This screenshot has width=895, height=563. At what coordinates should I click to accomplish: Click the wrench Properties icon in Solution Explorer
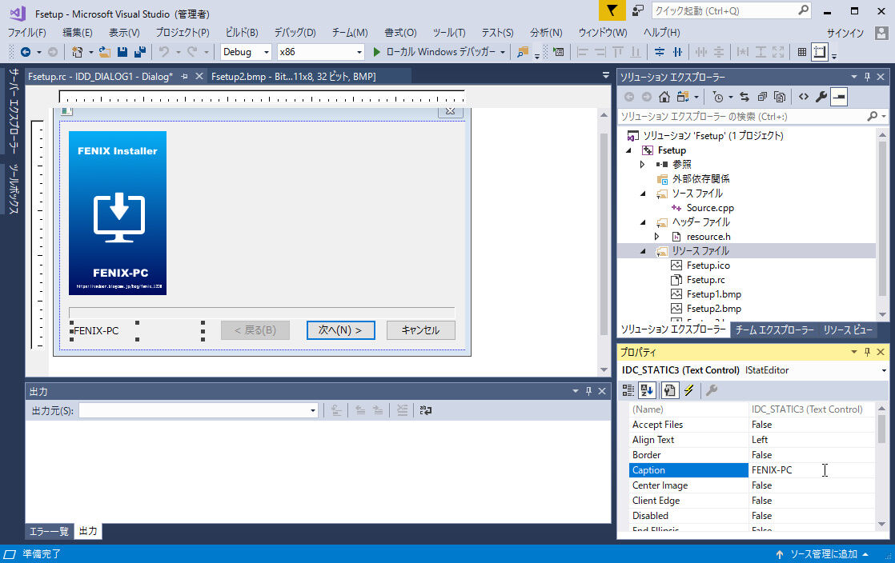click(821, 97)
